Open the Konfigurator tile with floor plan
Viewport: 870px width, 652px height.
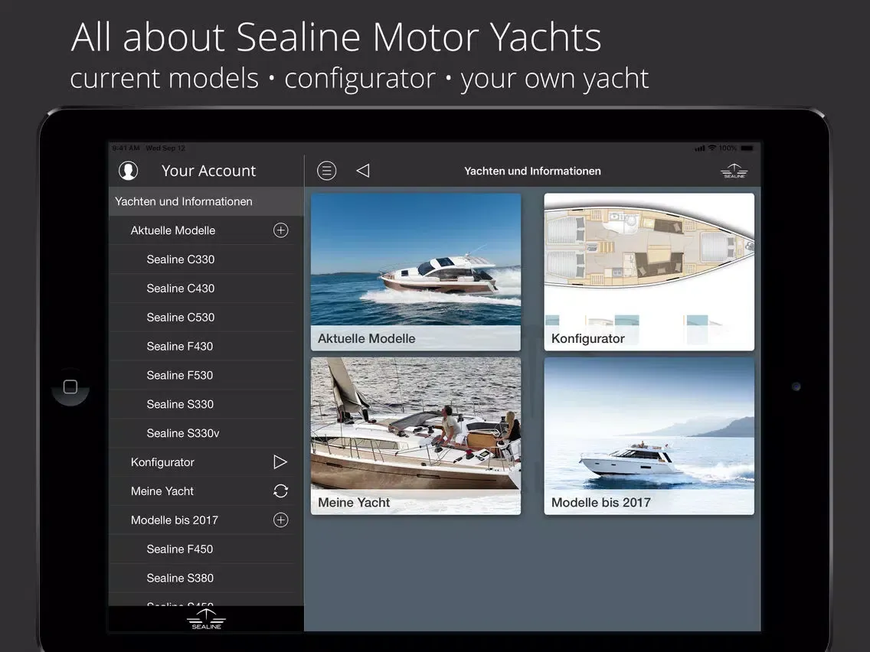(649, 272)
